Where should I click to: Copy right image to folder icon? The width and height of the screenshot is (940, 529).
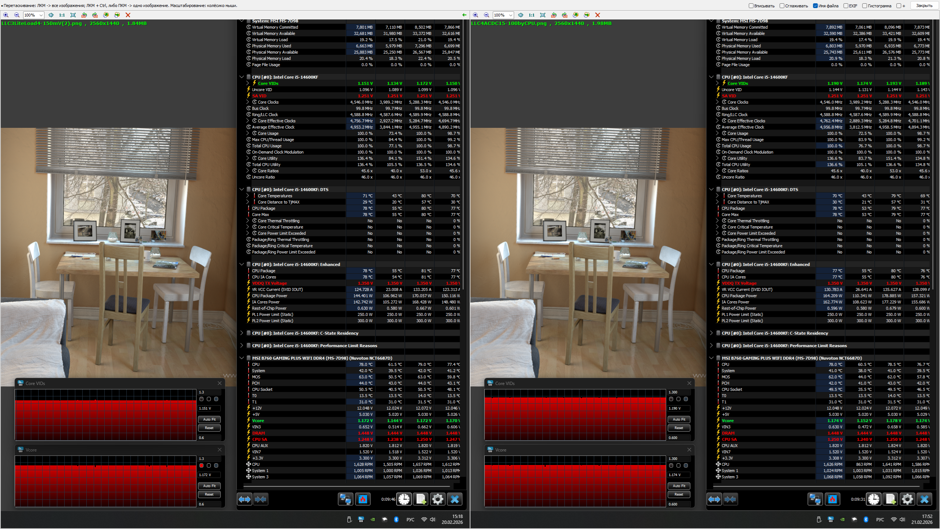tap(576, 15)
